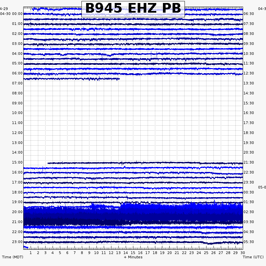Choose minute 20 on the bottom axis
Image resolution: width=266 pixels, height=266 pixels.
click(x=170, y=253)
